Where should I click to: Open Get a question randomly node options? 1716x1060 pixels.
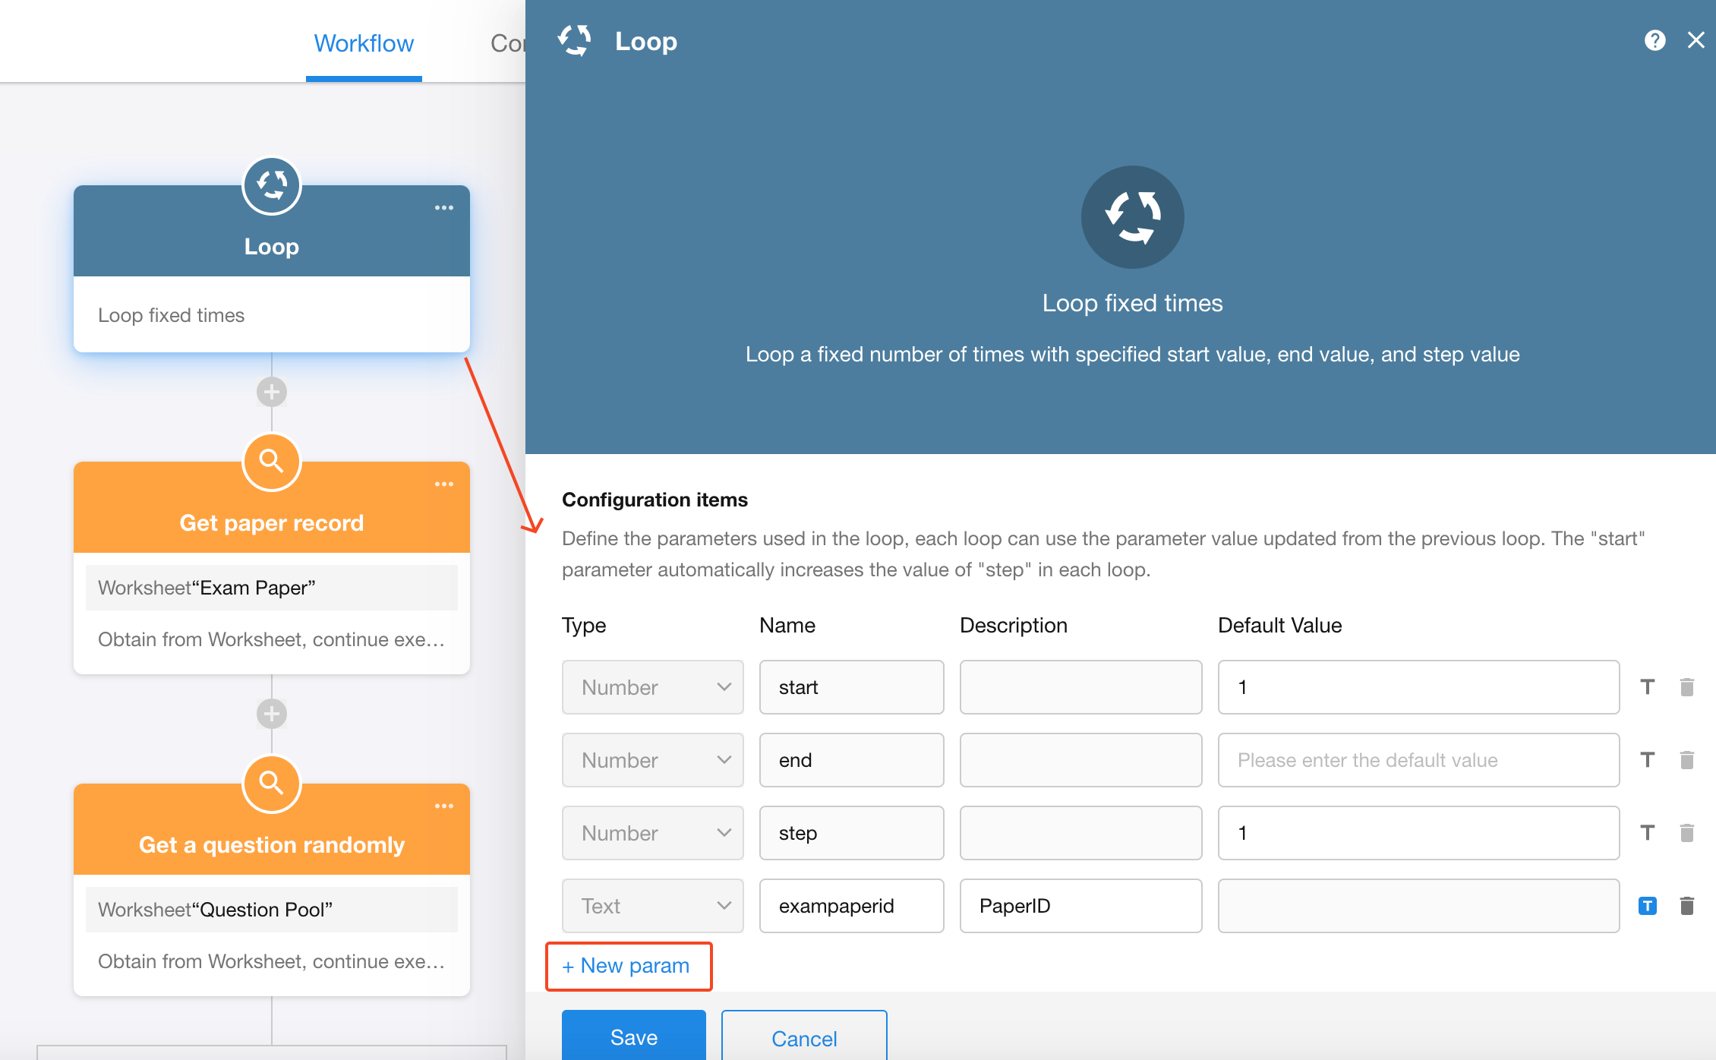tap(444, 806)
